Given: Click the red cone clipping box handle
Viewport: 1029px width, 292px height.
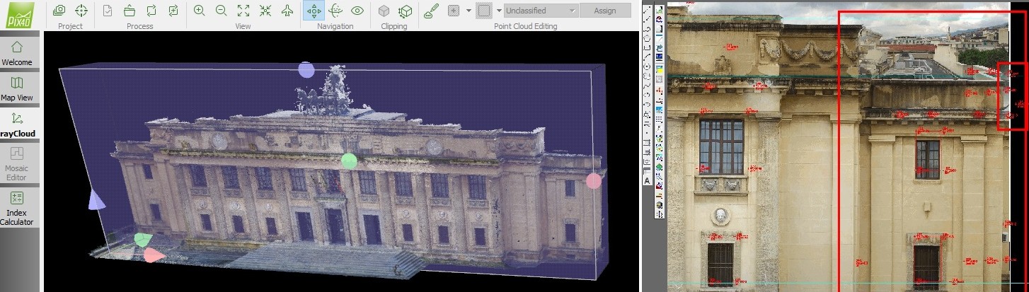Looking at the screenshot, I should [x=154, y=255].
